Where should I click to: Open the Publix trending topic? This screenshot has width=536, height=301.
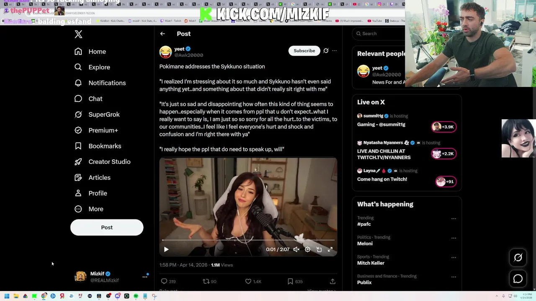click(364, 283)
